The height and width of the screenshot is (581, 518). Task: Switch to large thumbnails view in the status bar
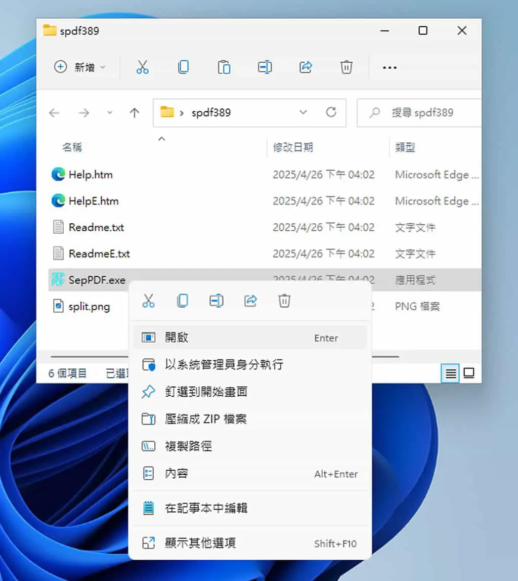(x=469, y=373)
